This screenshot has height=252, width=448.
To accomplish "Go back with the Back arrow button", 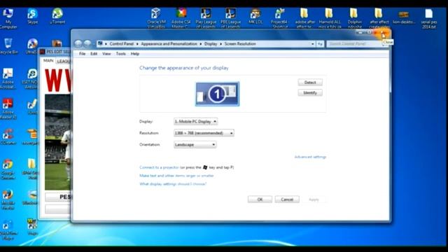I will [x=78, y=43].
